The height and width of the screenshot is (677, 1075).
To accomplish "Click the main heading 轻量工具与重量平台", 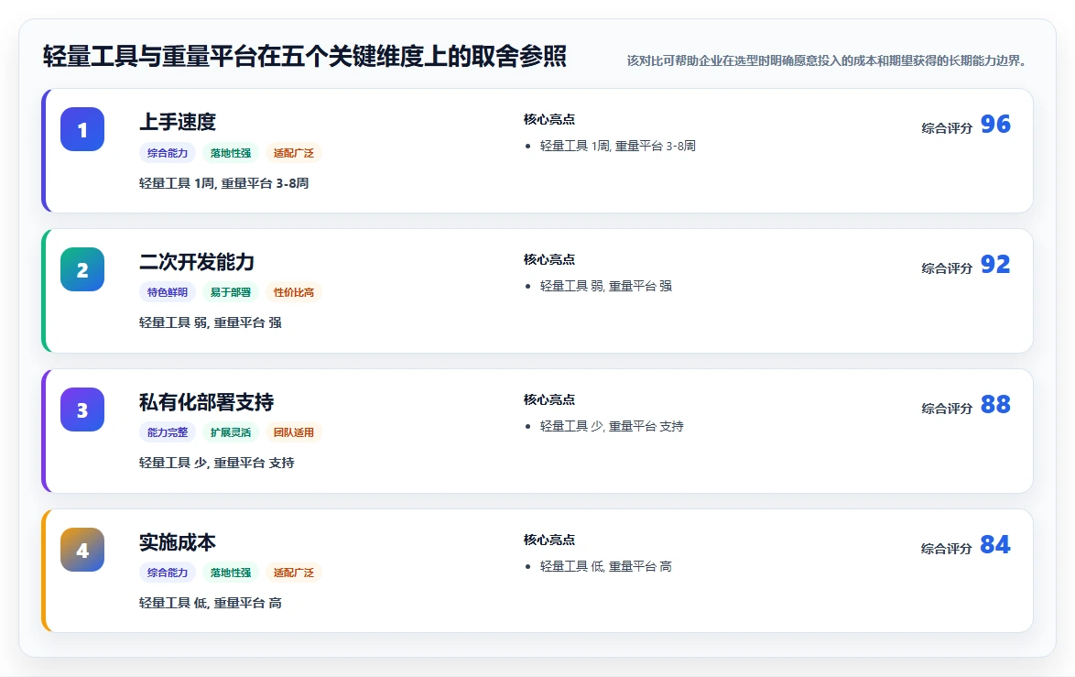I will click(x=305, y=56).
